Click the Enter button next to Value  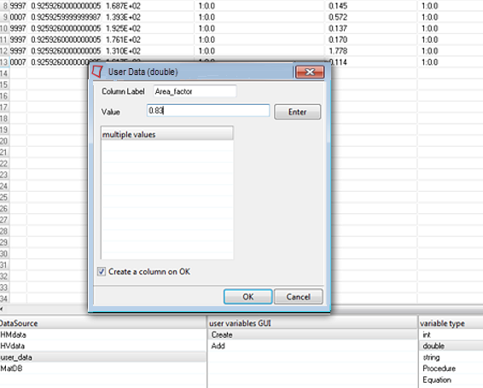[x=297, y=112]
